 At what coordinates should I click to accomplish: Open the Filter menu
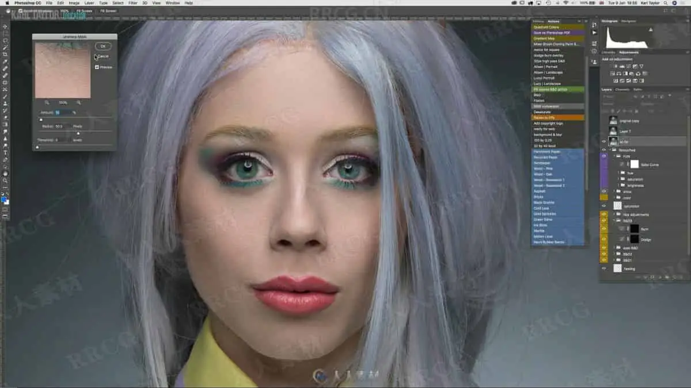[x=133, y=3]
